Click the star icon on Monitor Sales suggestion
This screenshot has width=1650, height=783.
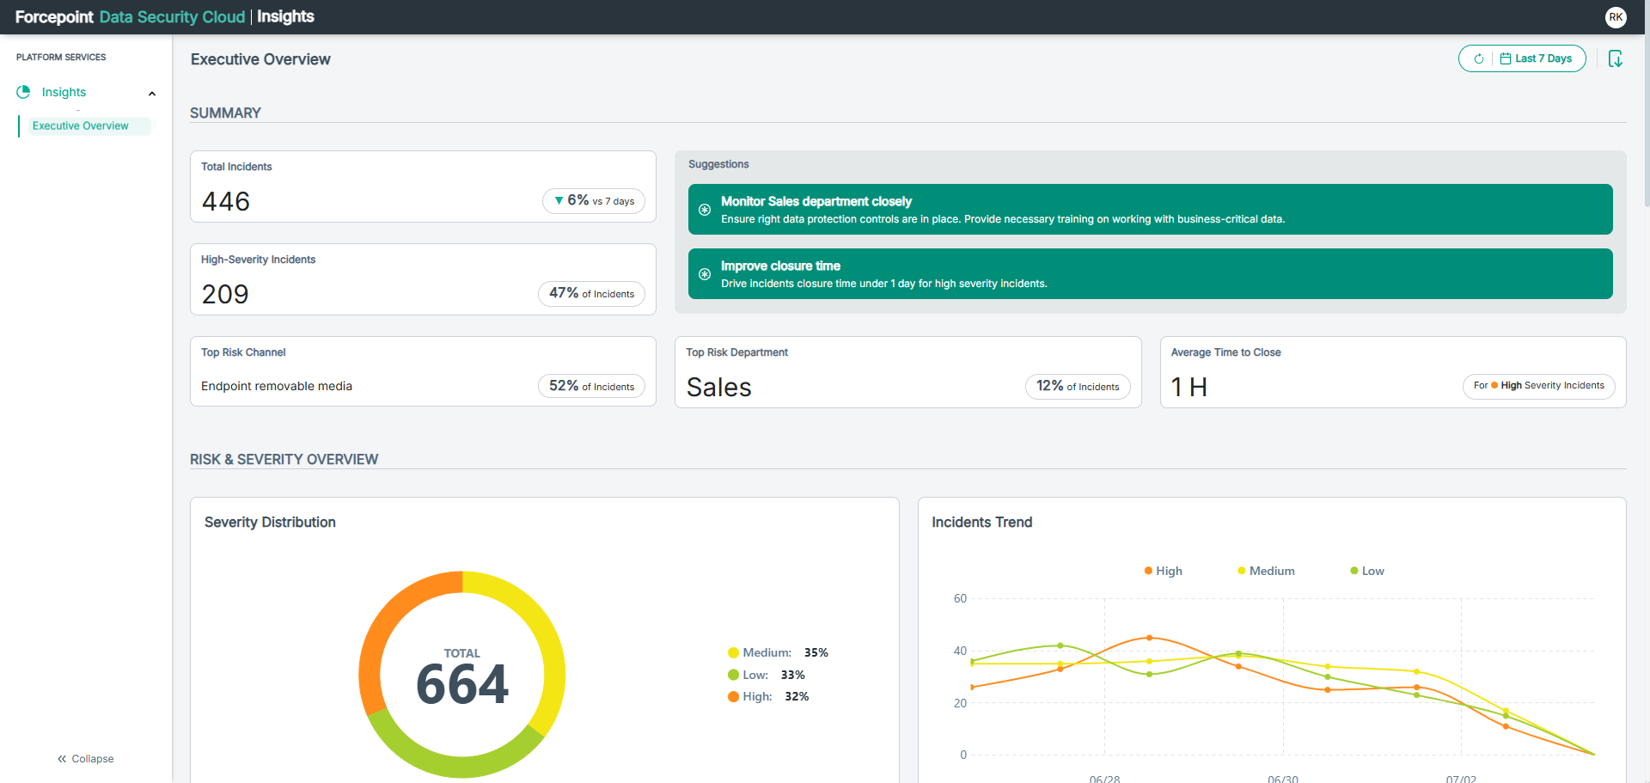[705, 210]
